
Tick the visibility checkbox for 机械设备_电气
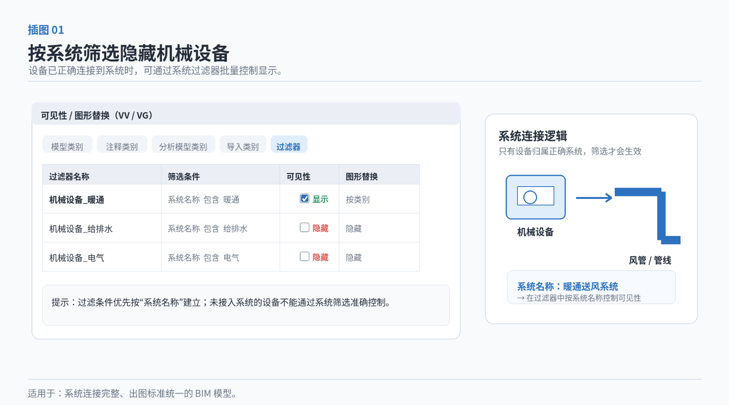click(304, 257)
